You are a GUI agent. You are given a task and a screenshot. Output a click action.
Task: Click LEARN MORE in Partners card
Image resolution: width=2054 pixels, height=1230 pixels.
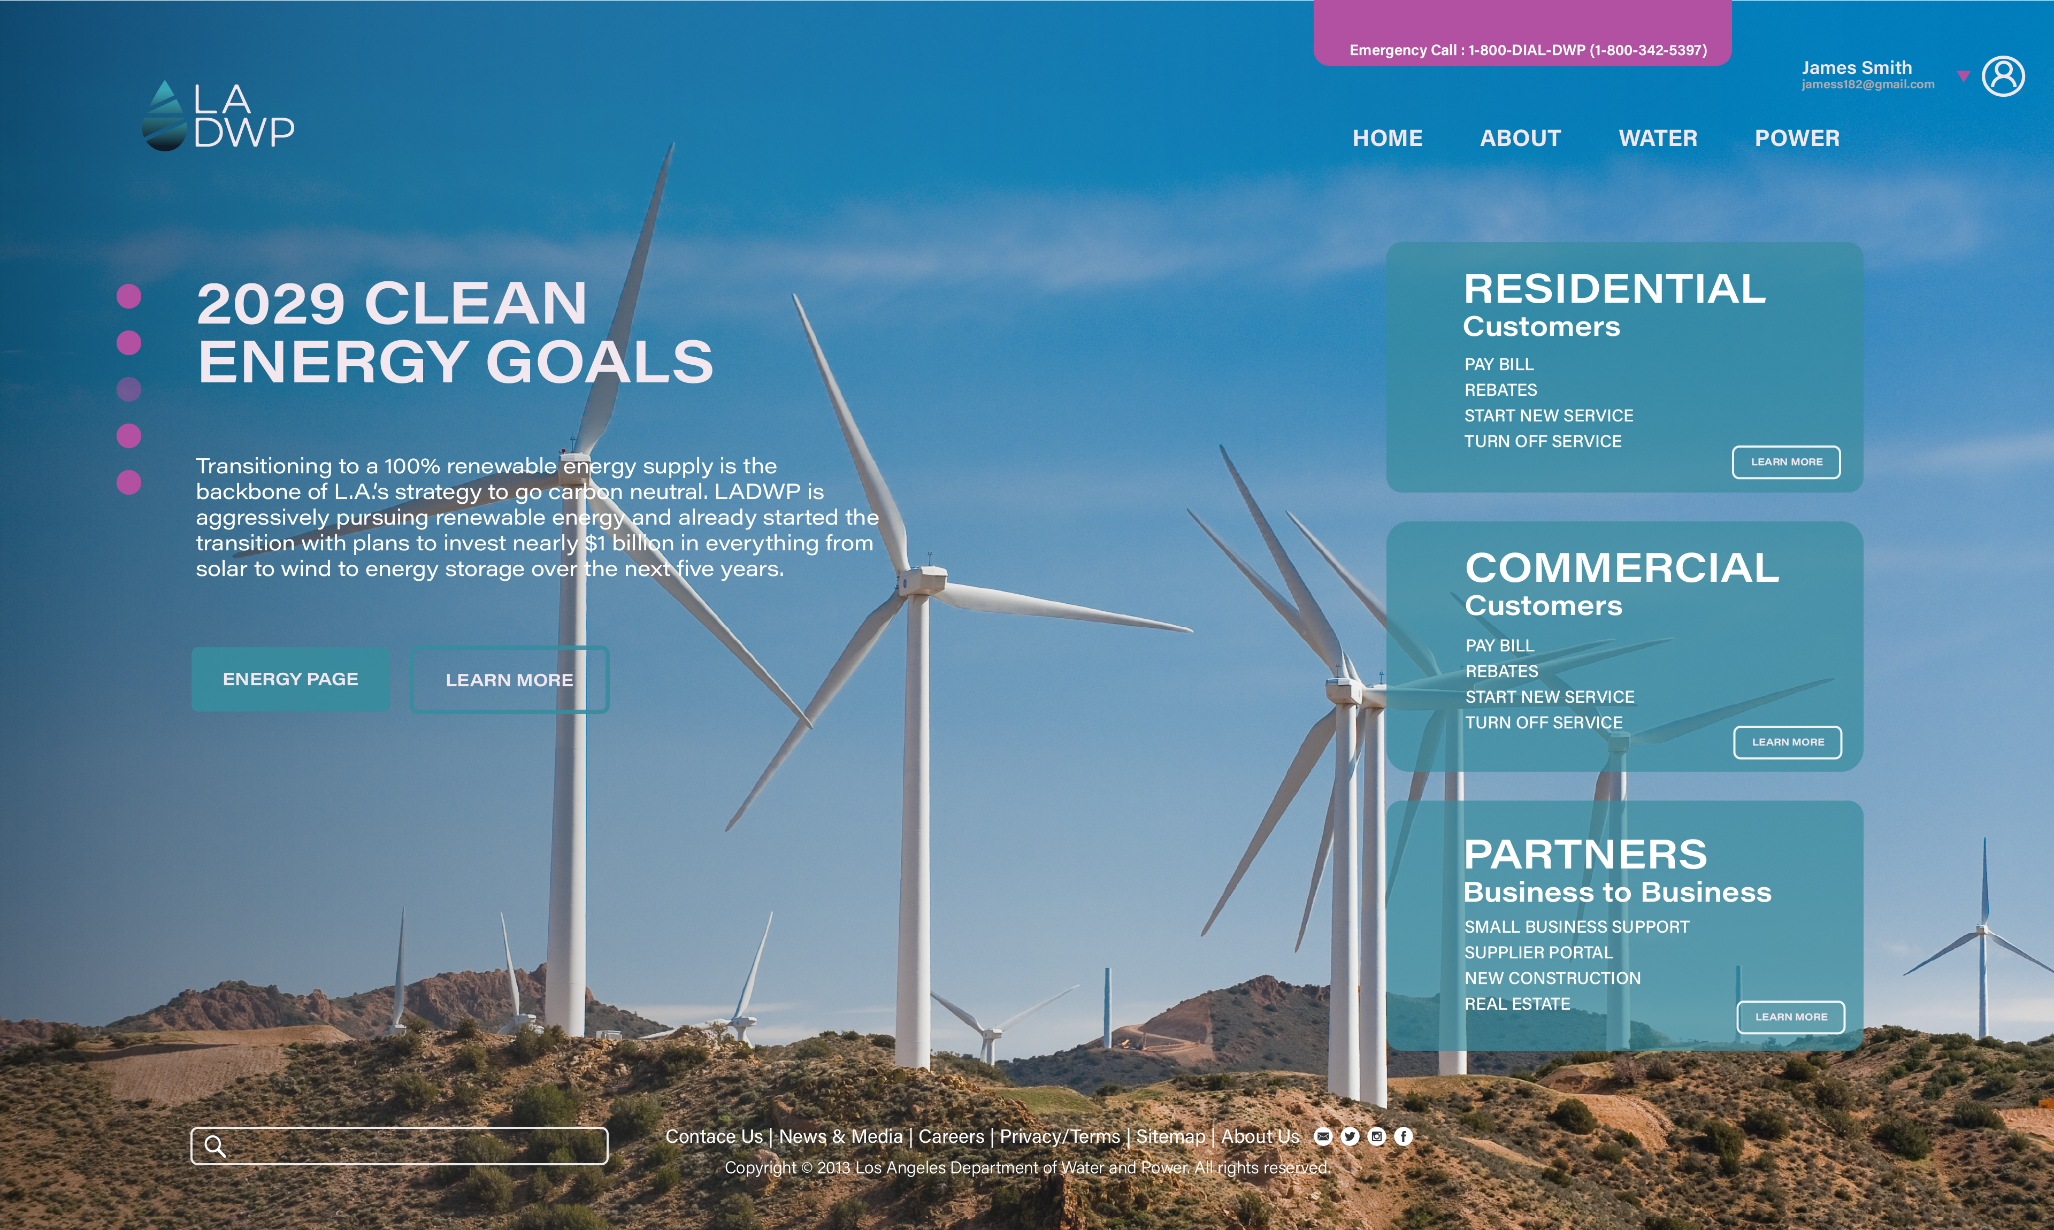[x=1790, y=1017]
